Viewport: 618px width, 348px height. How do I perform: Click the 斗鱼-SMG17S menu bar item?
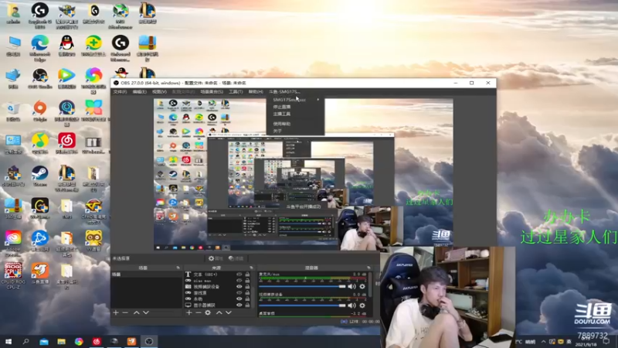(284, 91)
